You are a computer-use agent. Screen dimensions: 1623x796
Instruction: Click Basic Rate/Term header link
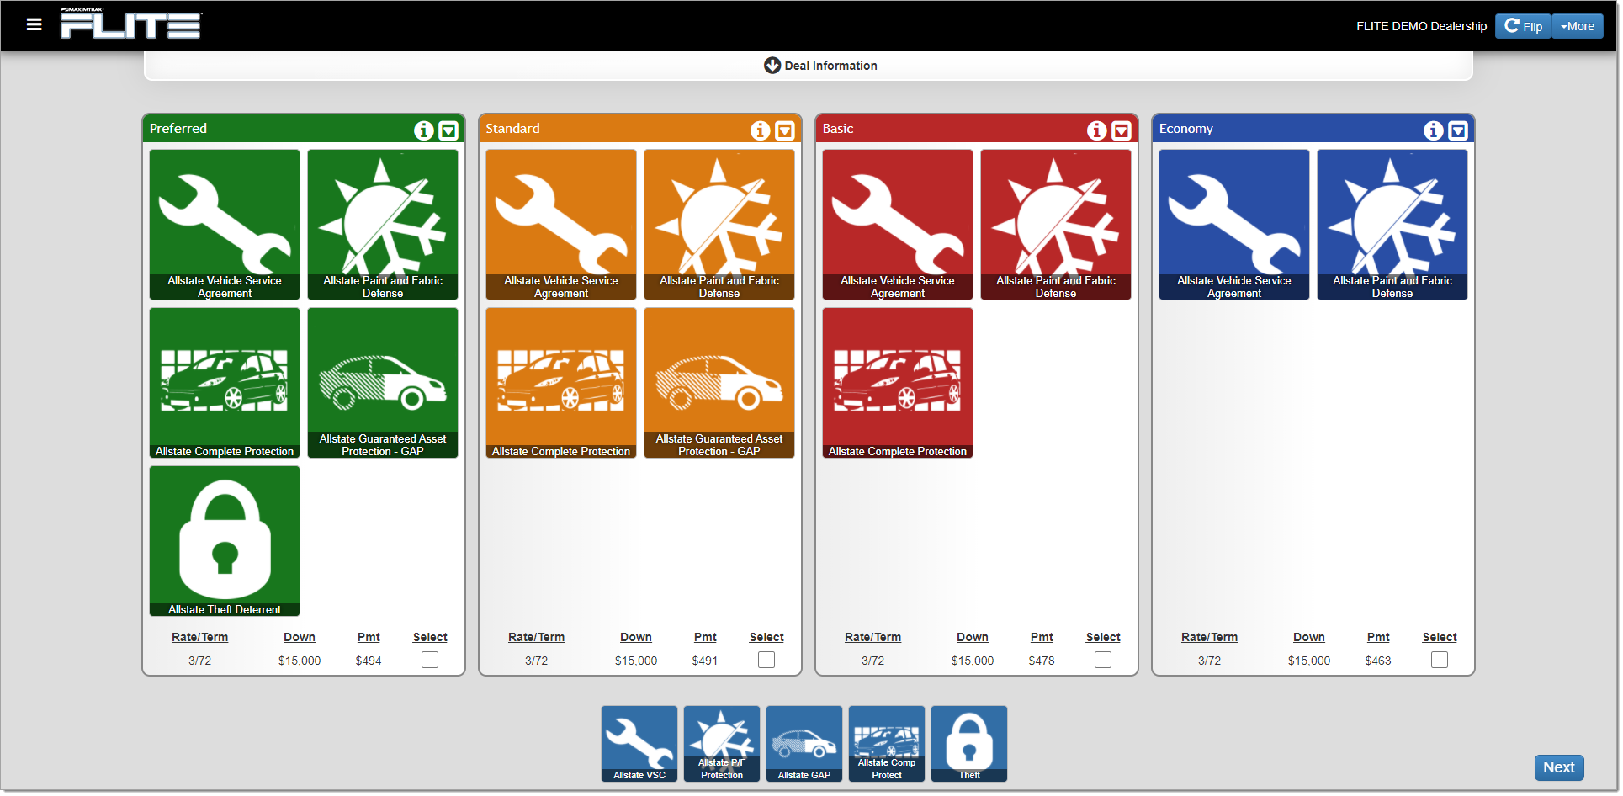pos(872,637)
